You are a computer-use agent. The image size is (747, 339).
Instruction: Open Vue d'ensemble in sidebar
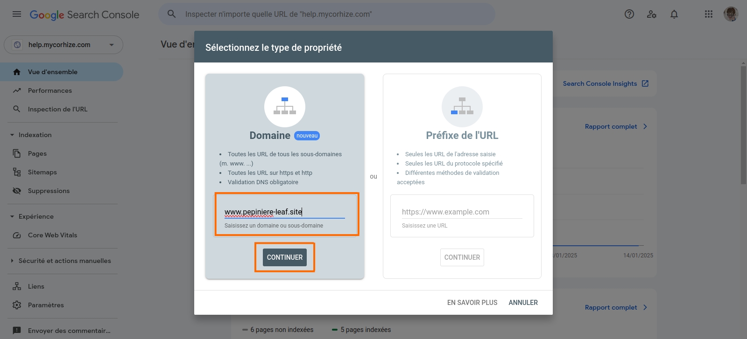(62, 72)
